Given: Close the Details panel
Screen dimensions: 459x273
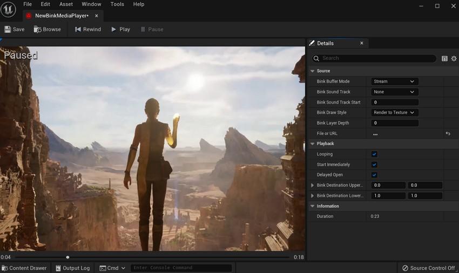Looking at the screenshot, I should coord(361,43).
